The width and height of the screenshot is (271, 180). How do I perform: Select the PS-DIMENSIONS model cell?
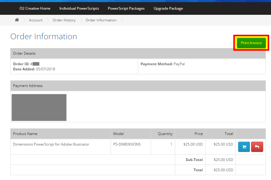coord(127,144)
